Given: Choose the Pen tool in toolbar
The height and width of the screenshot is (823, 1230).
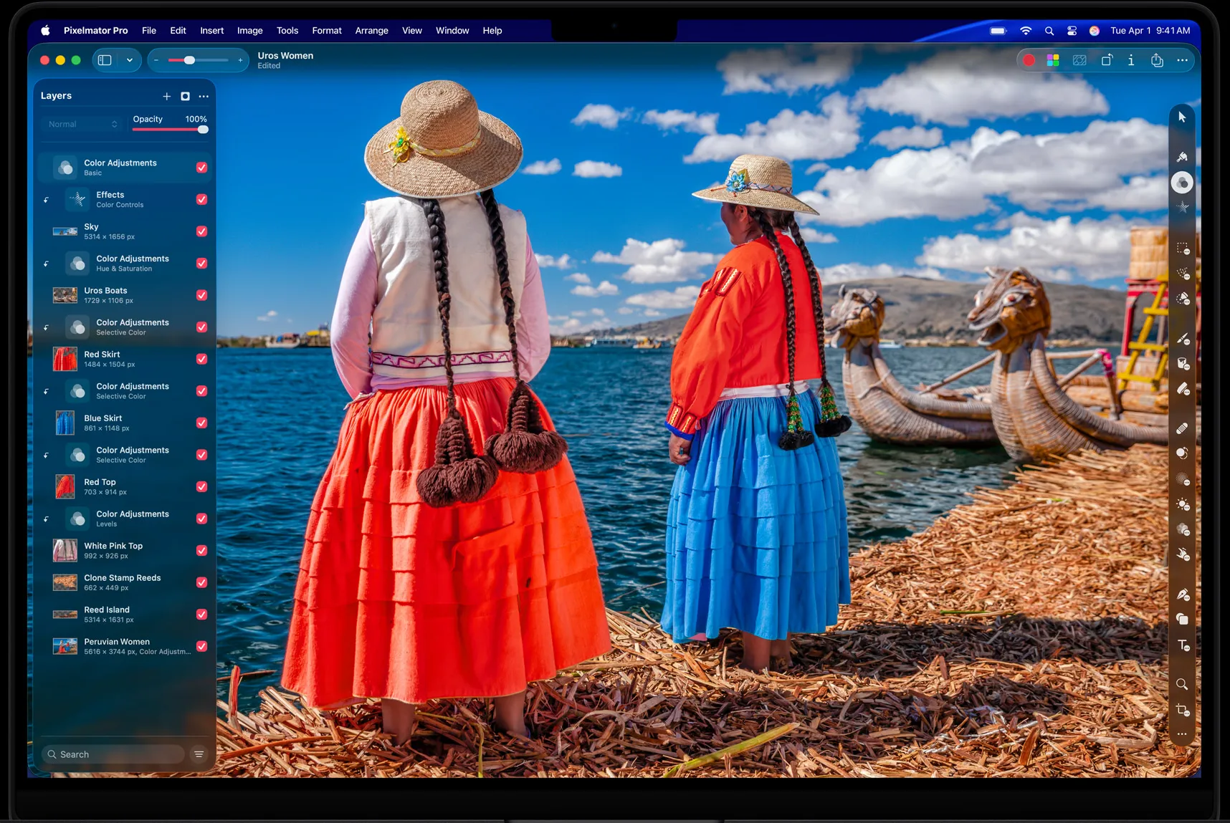Looking at the screenshot, I should (1182, 595).
